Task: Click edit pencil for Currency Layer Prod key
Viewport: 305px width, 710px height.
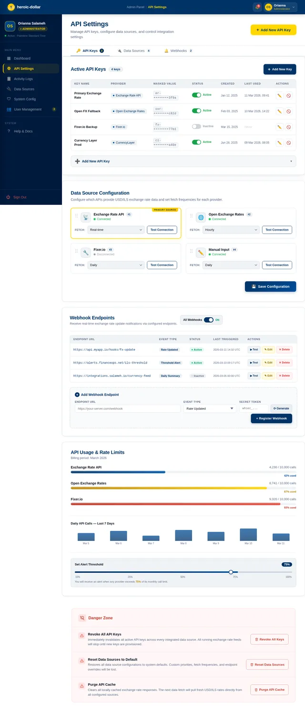Action: (280, 142)
